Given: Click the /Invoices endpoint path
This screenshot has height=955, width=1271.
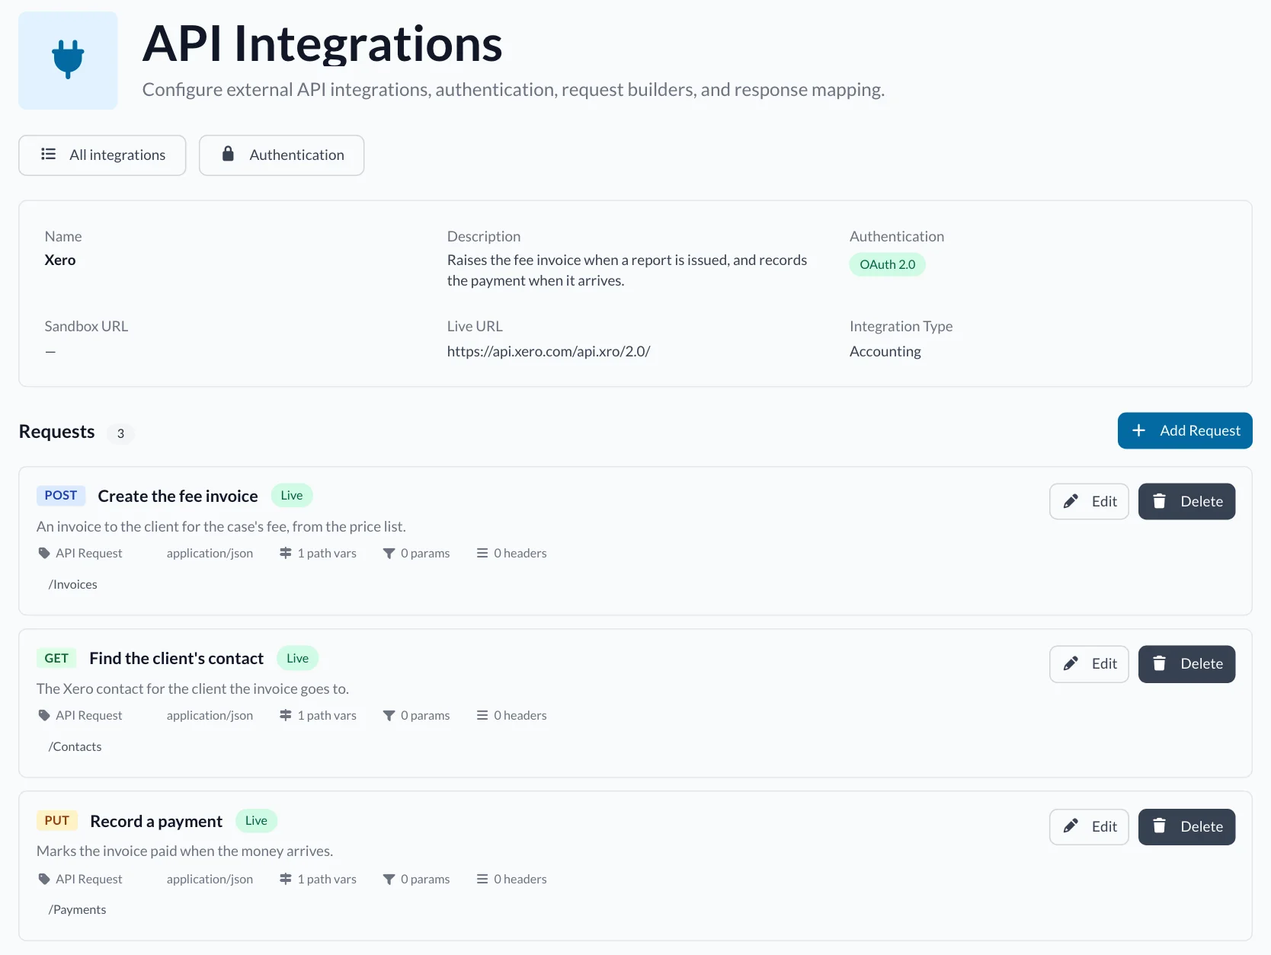Looking at the screenshot, I should 73,584.
